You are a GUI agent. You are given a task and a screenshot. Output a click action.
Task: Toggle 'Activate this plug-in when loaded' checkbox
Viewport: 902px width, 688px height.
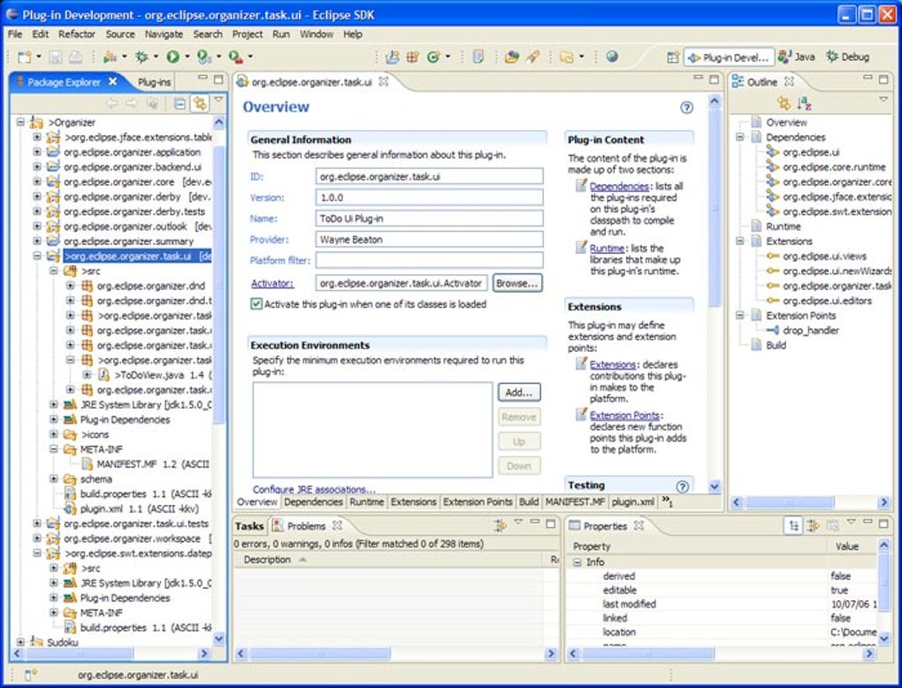(256, 303)
